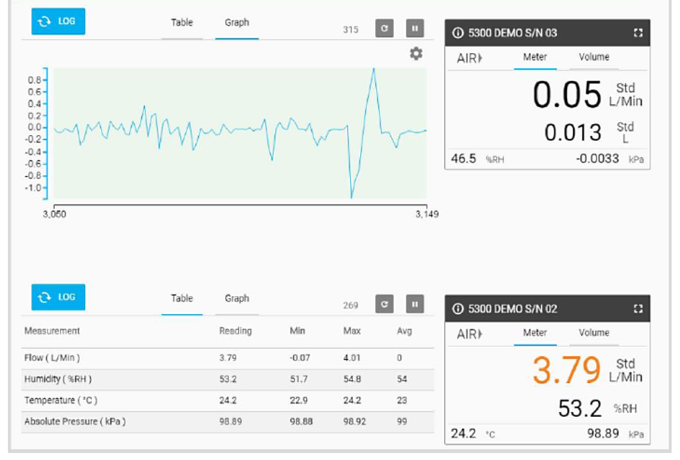Click the Flow (L/Min) table row

point(227,358)
